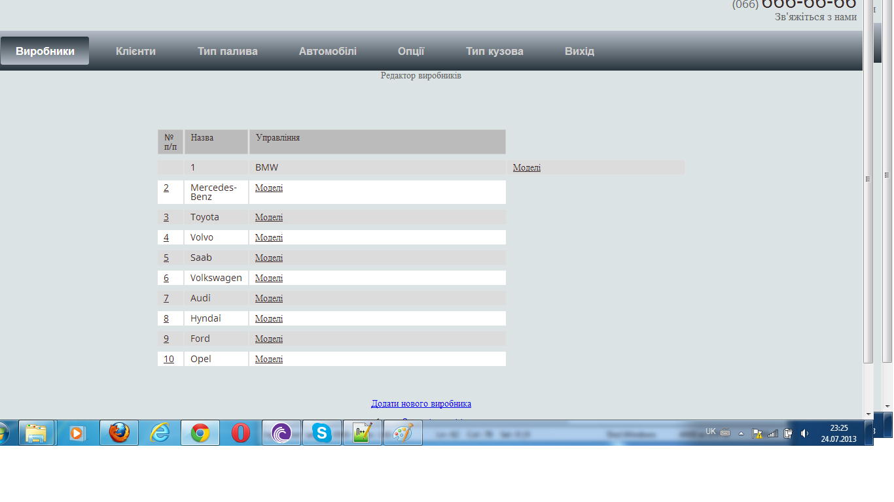The image size is (894, 502).
Task: Click the volume speaker tray icon
Action: click(804, 433)
